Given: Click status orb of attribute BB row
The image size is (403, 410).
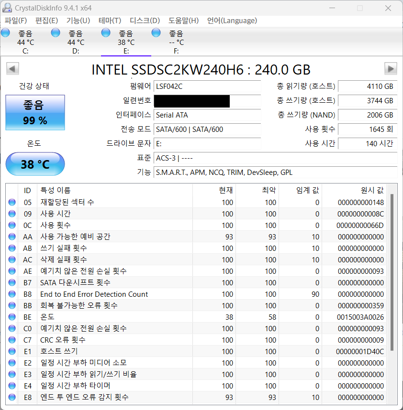Looking at the screenshot, I should pos(12,305).
